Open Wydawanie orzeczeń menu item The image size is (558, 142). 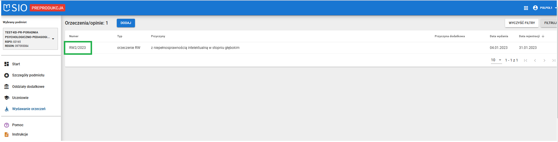tap(29, 109)
